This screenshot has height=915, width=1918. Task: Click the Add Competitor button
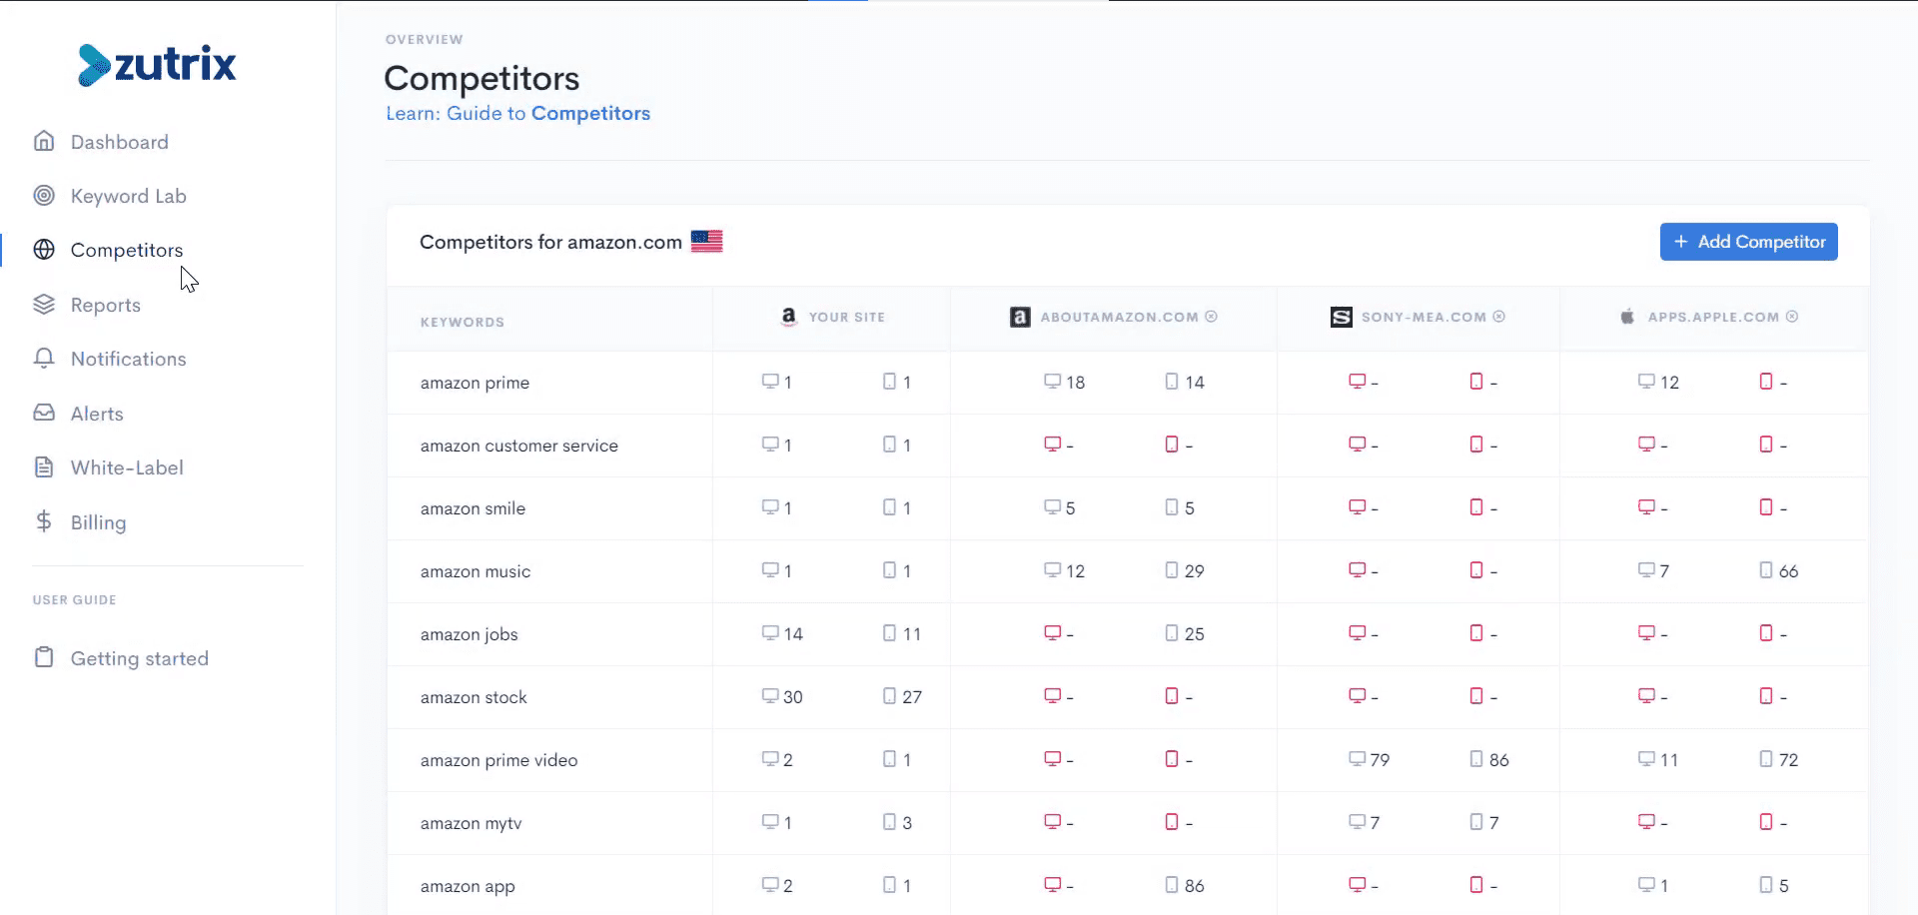(1749, 242)
